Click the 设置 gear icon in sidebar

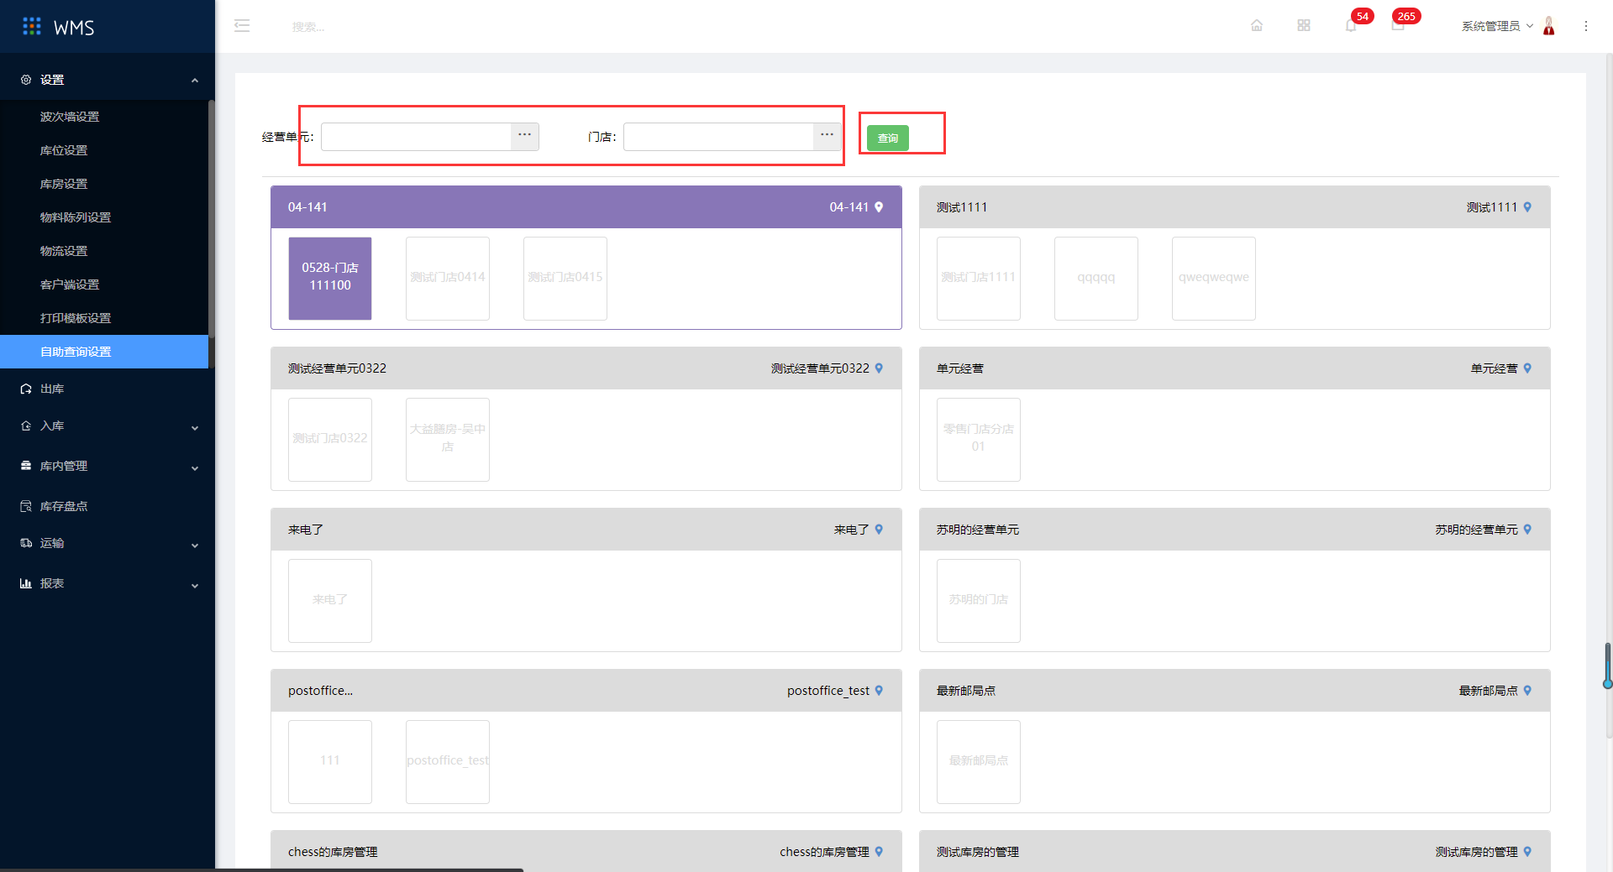(26, 80)
